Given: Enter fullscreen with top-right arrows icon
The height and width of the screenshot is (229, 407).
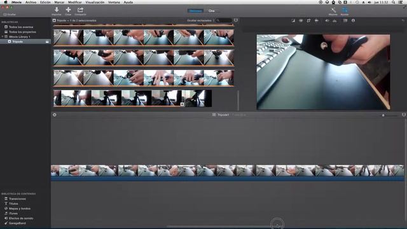Looking at the screenshot, I should [404, 7].
